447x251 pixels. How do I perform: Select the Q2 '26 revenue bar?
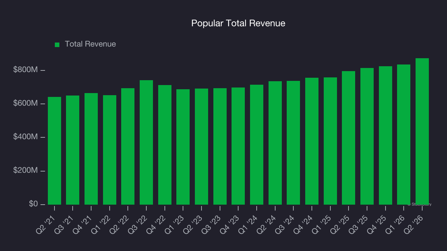[422, 131]
